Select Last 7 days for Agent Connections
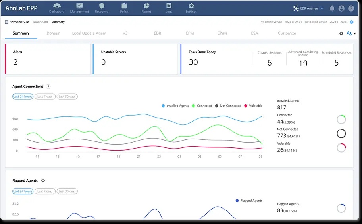Image resolution: width=362 pixels, height=224 pixels. tap(45, 97)
